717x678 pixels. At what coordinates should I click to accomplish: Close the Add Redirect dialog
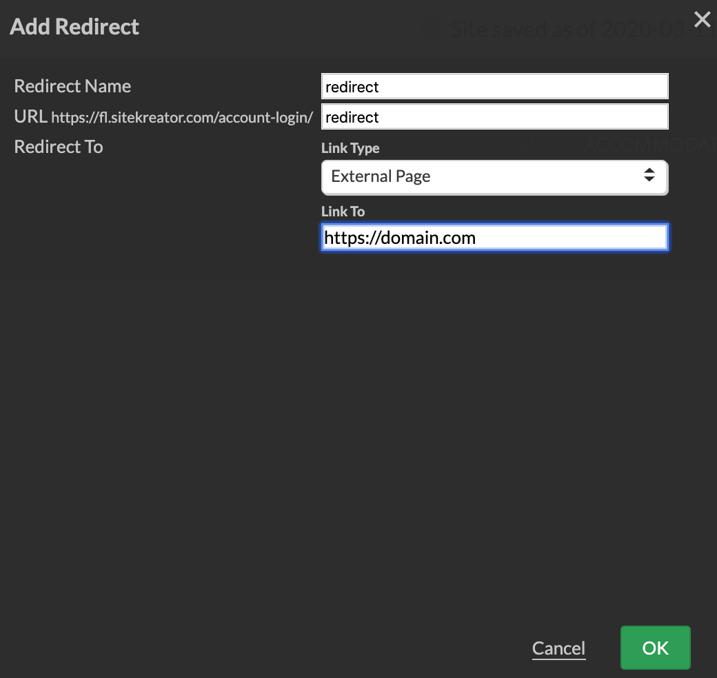coord(701,19)
